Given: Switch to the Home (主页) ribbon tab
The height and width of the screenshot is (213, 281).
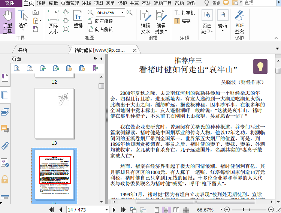Looking at the screenshot, I should (x=29, y=3).
